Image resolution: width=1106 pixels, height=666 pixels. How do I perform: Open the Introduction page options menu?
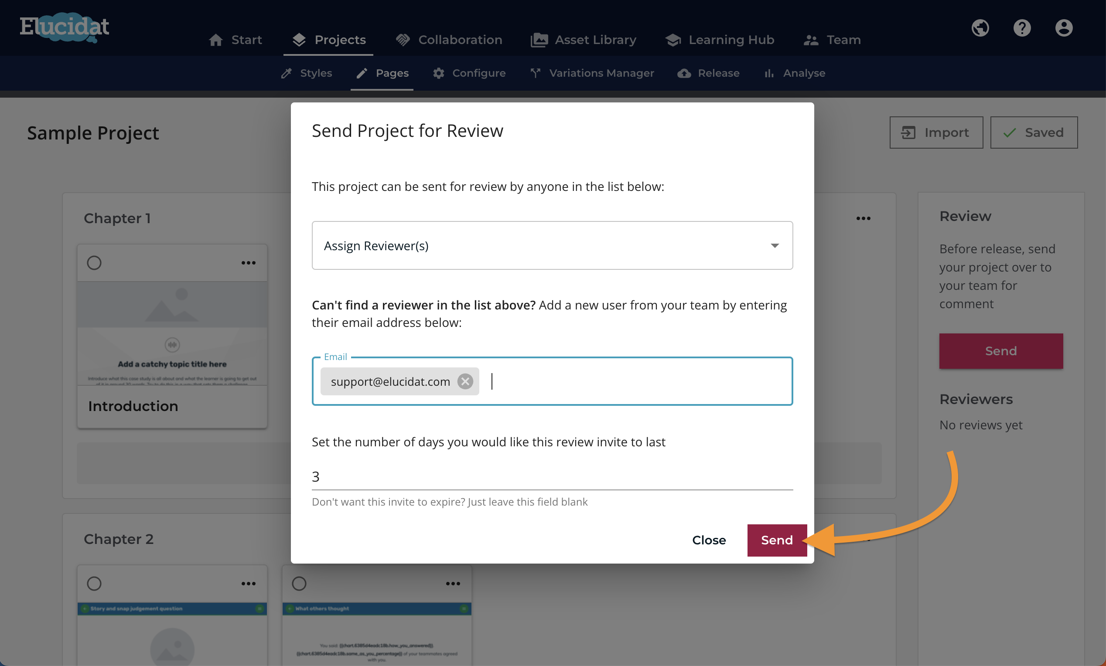coord(248,263)
